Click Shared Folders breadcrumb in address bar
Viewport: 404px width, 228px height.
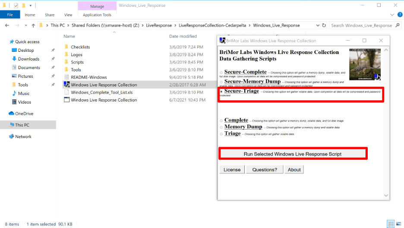[x=105, y=25]
